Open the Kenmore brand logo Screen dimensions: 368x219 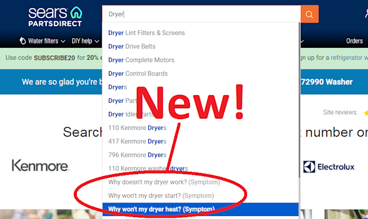(x=40, y=166)
